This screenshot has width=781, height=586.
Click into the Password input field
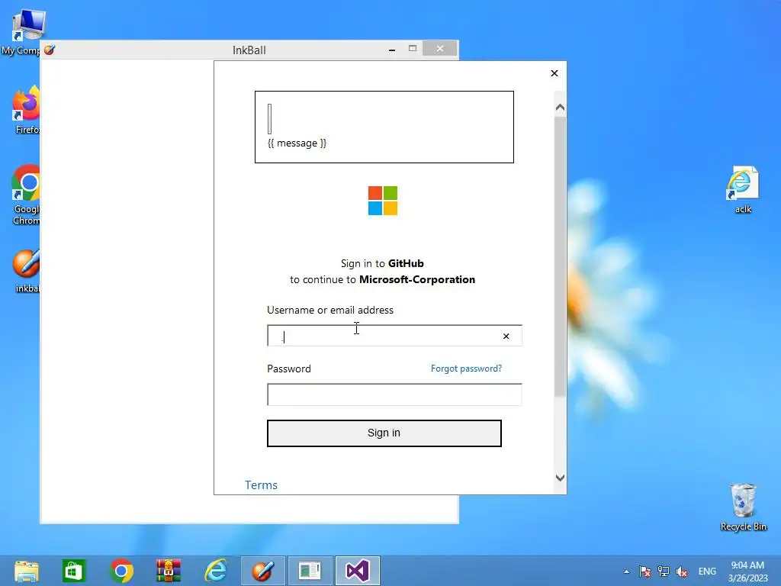coord(394,394)
